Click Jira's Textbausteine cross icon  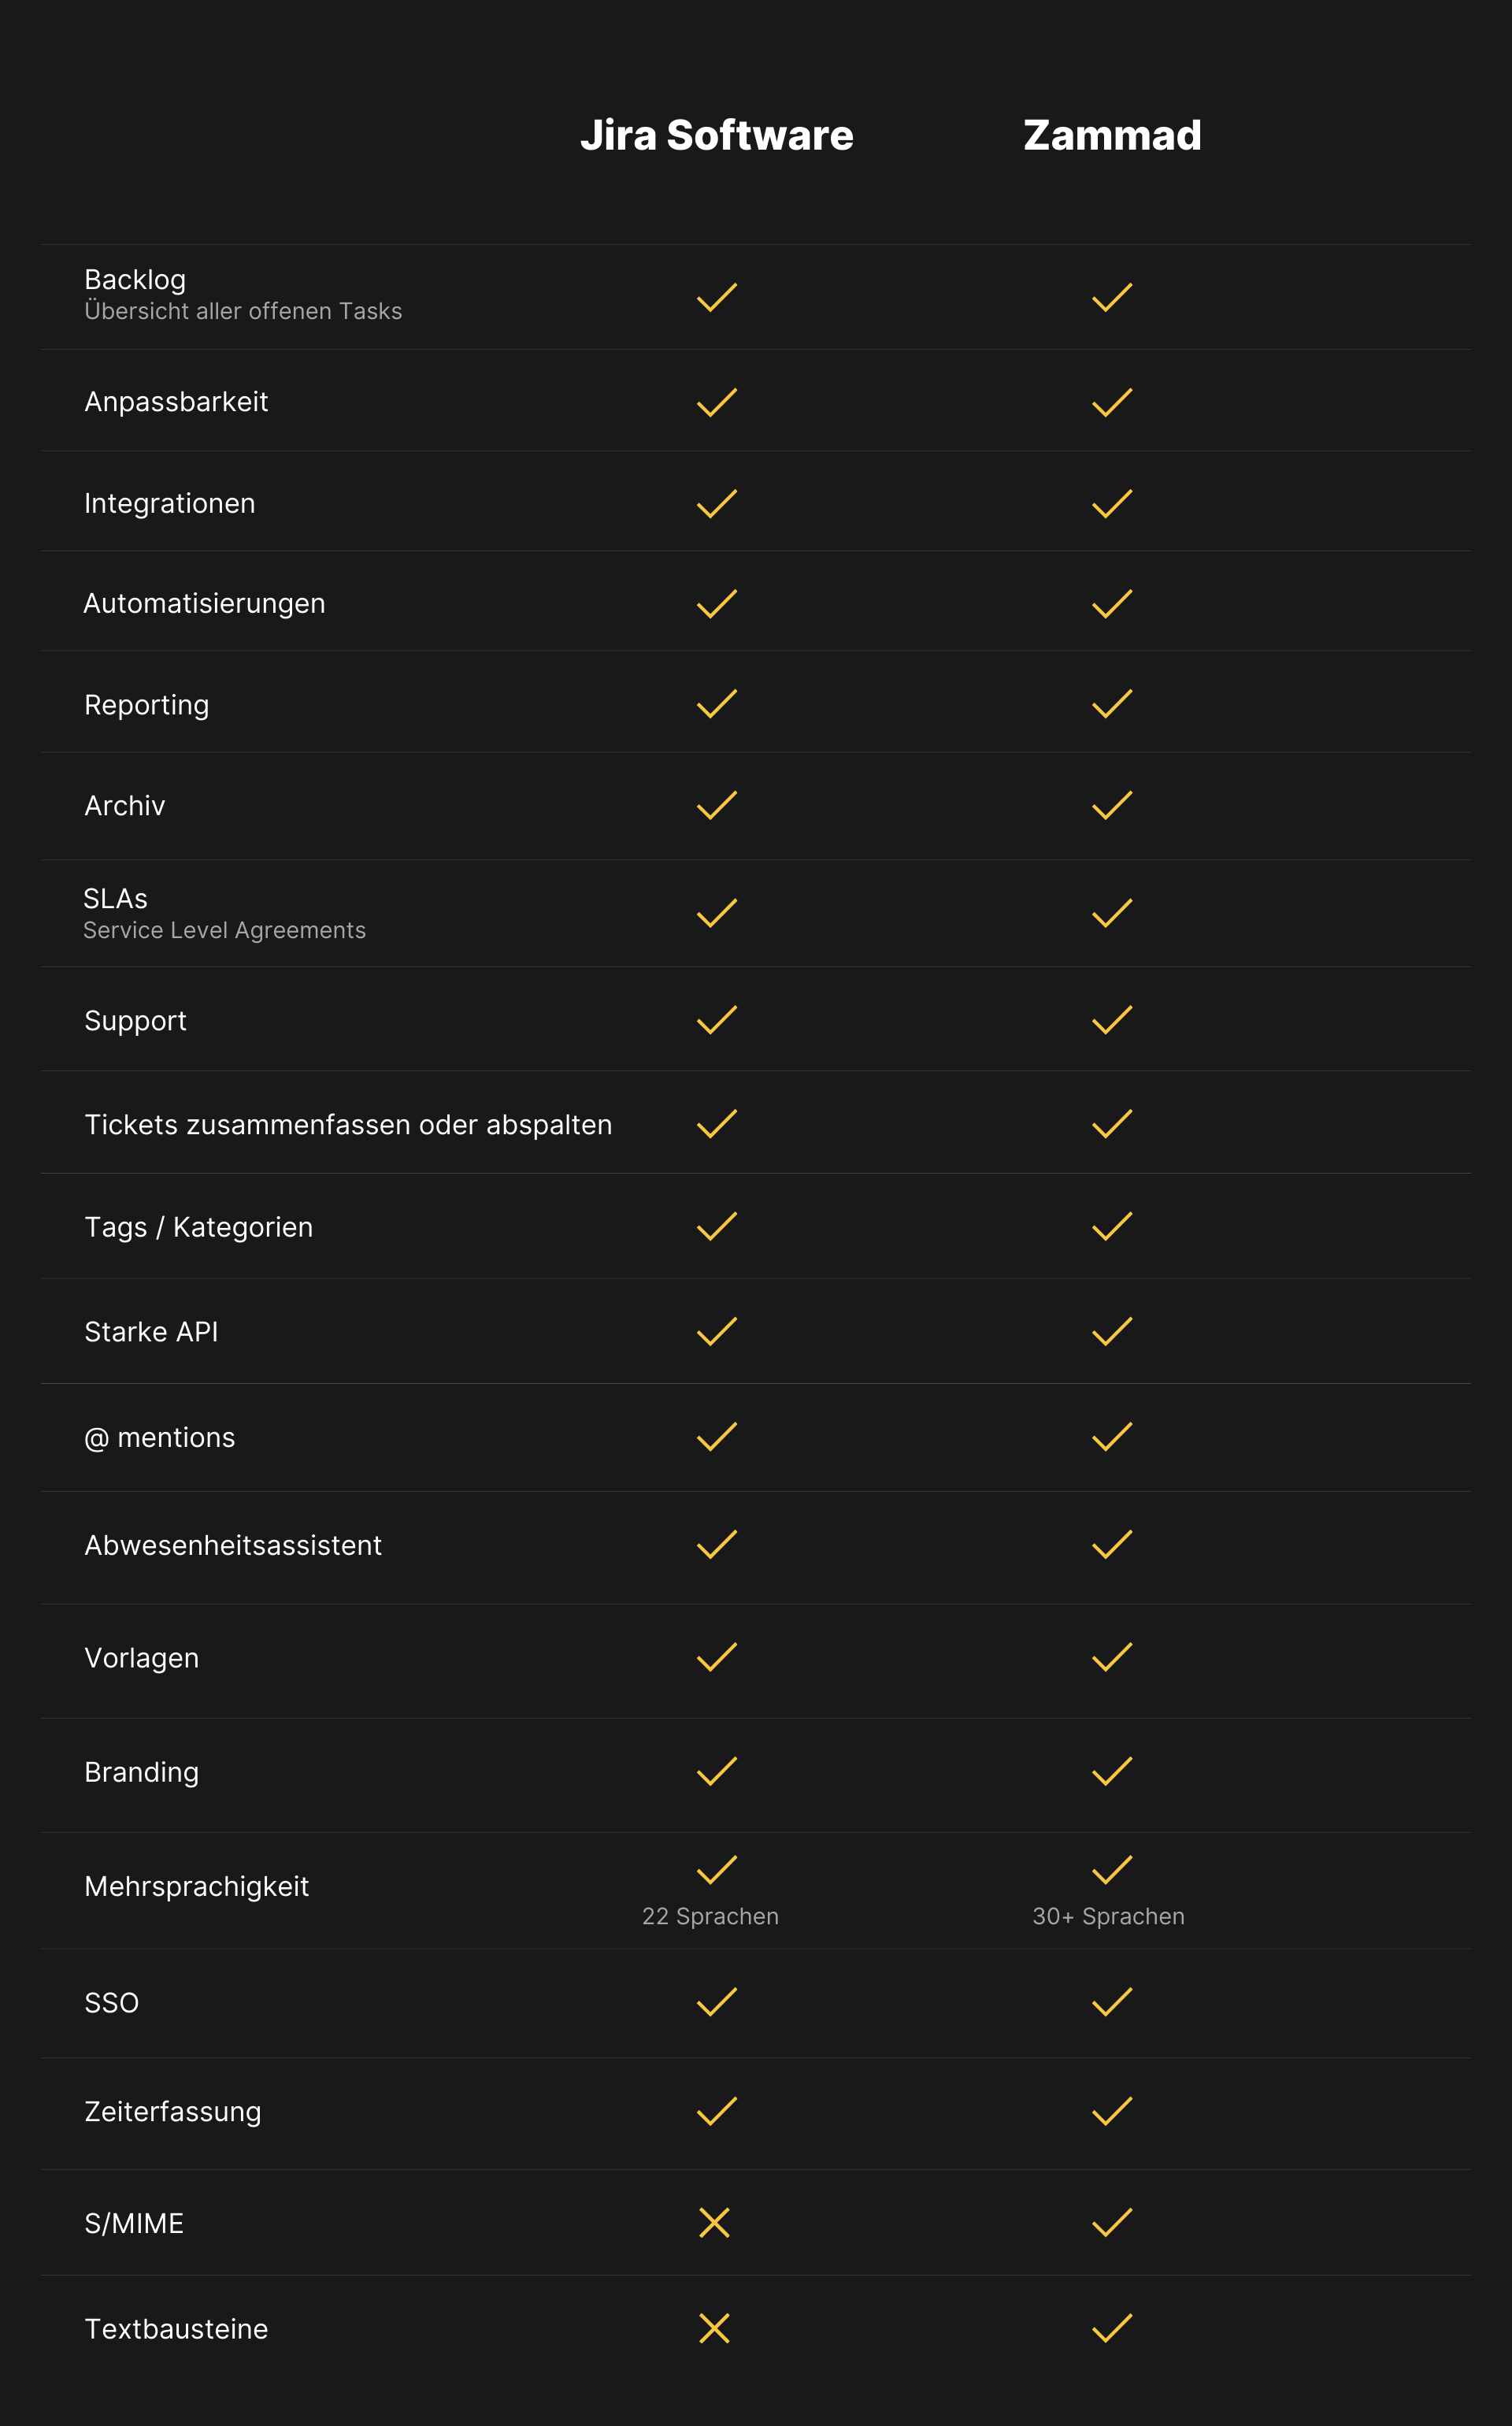[714, 2328]
